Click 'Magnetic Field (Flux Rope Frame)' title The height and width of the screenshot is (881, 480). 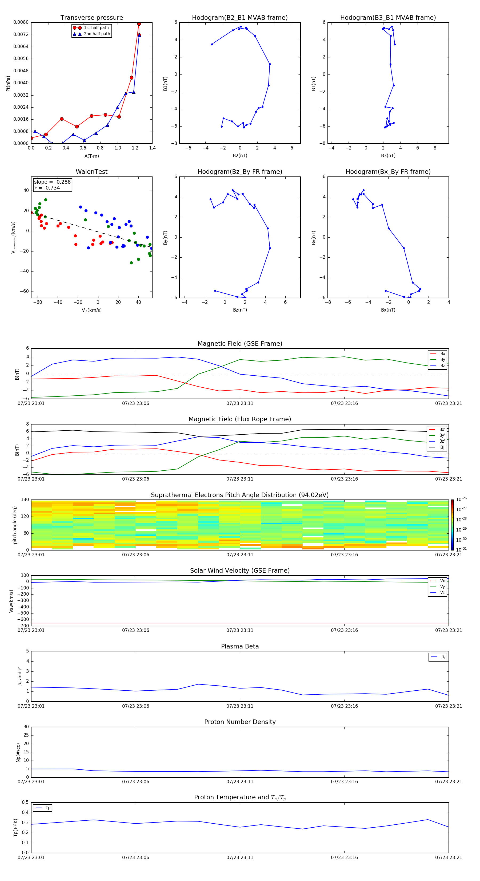coord(240,419)
